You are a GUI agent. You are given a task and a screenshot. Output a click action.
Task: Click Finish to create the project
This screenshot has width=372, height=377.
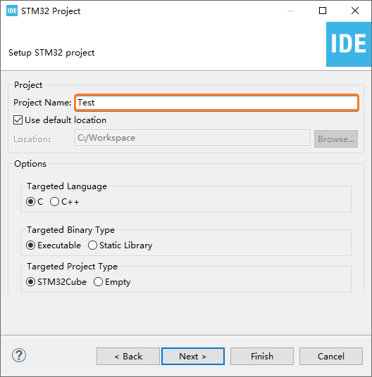coord(262,357)
